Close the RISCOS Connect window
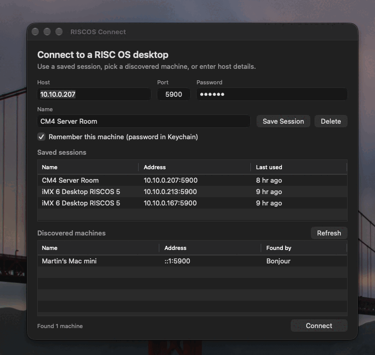 [x=35, y=32]
